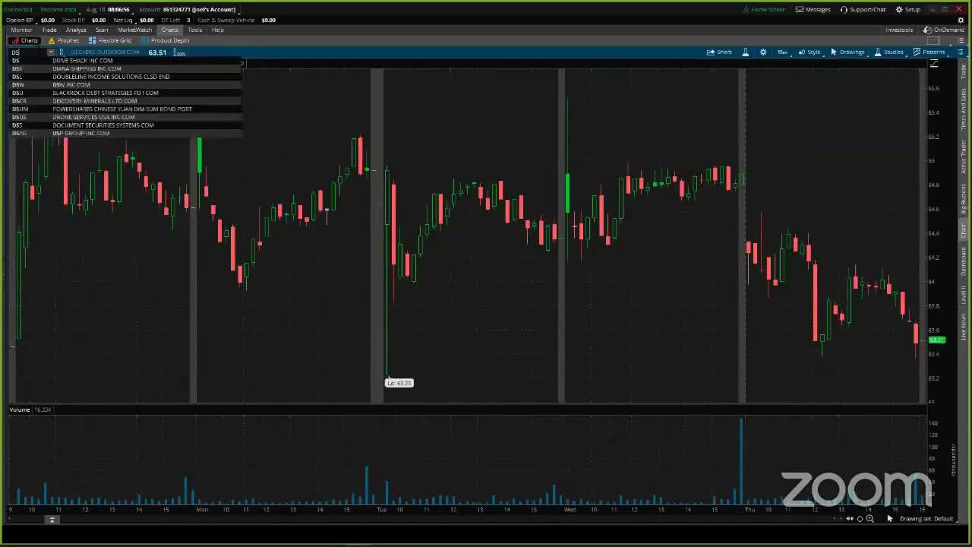Select the Chart sidebar panel

[x=964, y=232]
